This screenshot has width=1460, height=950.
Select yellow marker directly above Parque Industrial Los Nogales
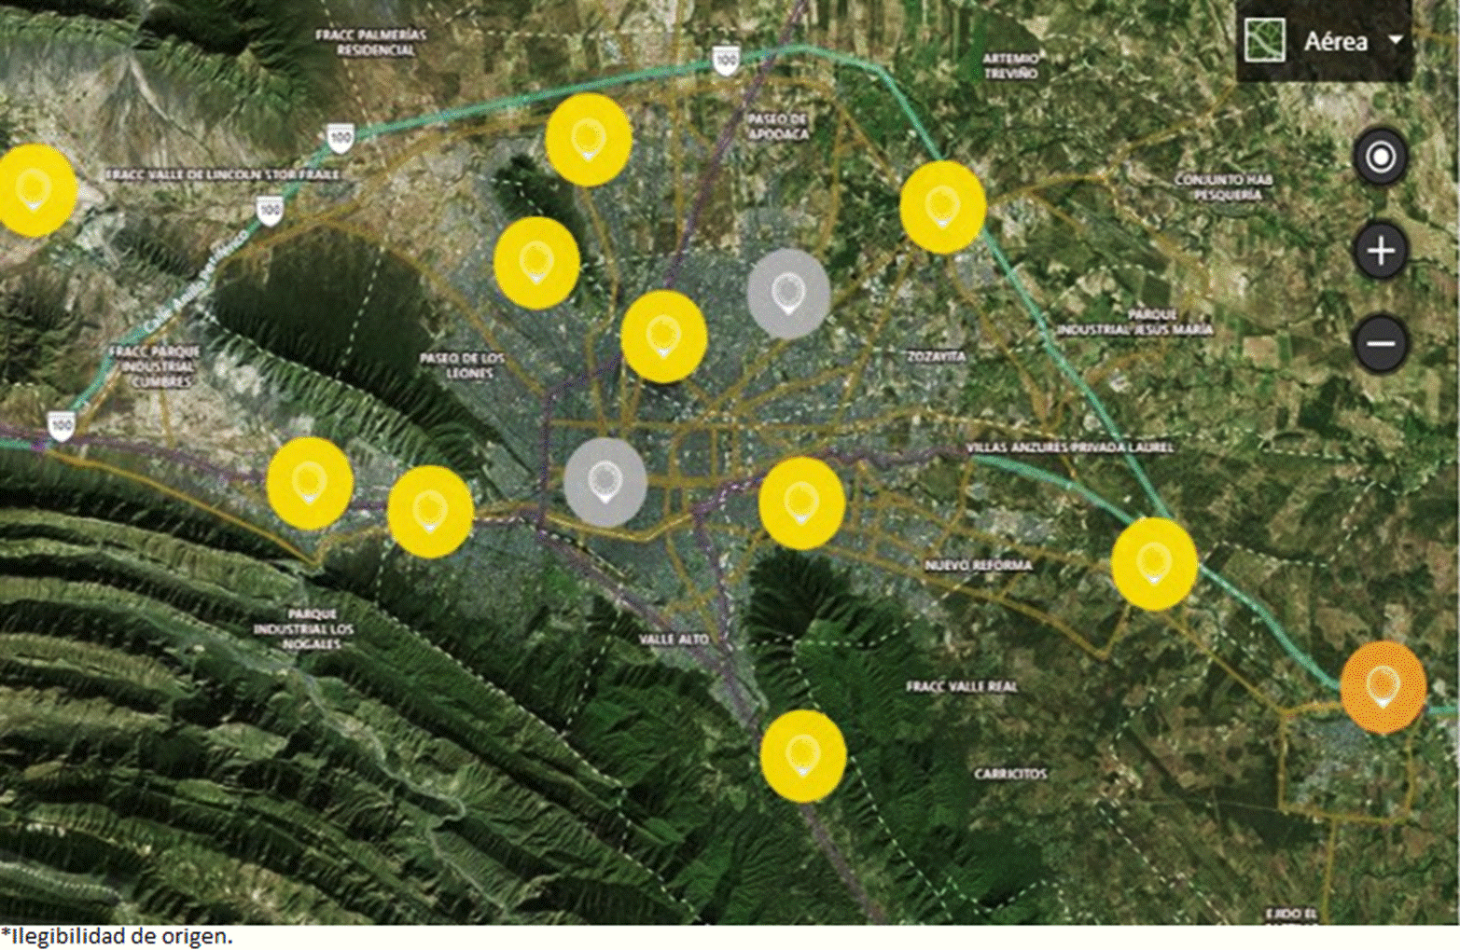click(310, 483)
